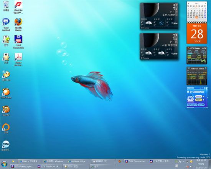Click the slider bar in the blue gadget
Image resolution: width=211 pixels, height=169 pixels.
click(198, 92)
